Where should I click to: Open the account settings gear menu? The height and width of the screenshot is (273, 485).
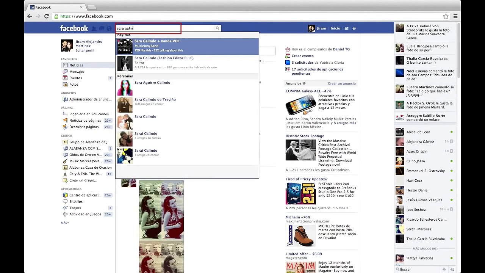354,28
